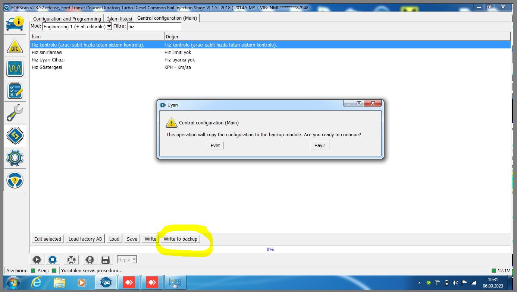Click the trash delete icon
This screenshot has height=292, width=517.
click(x=90, y=260)
